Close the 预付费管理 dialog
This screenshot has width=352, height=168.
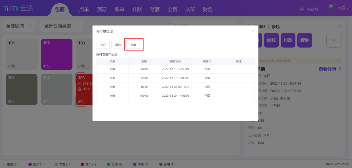tap(253, 31)
